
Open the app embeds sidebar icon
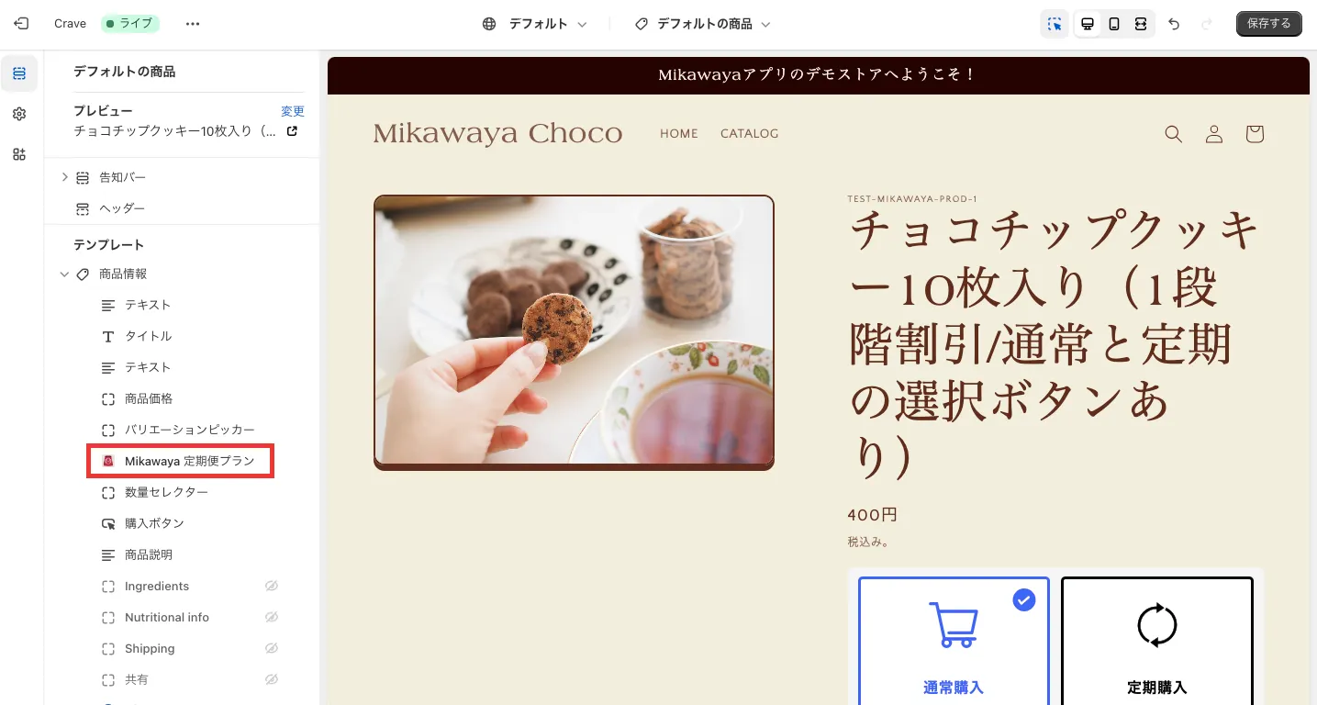pos(19,154)
